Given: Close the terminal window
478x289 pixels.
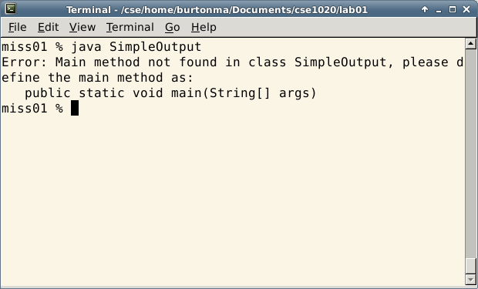Looking at the screenshot, I should (466, 9).
